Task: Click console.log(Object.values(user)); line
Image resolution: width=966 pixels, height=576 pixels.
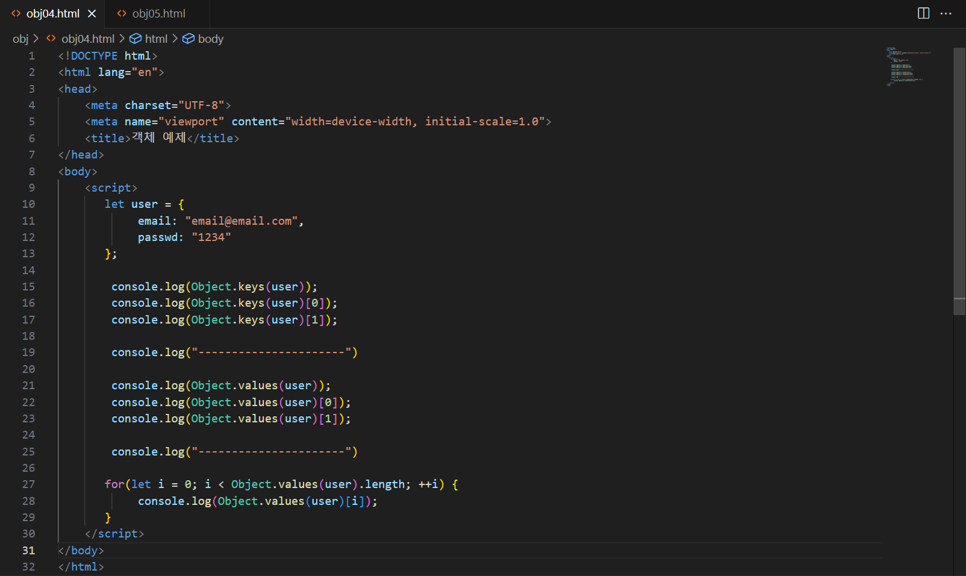Action: click(x=221, y=386)
